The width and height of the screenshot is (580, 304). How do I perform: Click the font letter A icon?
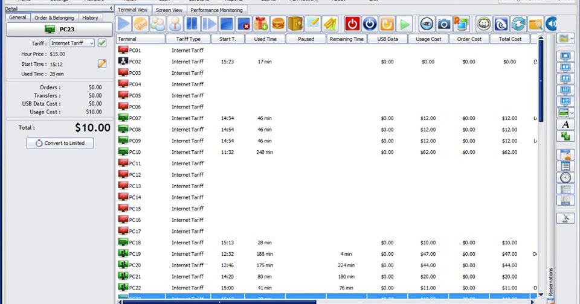coord(565,124)
